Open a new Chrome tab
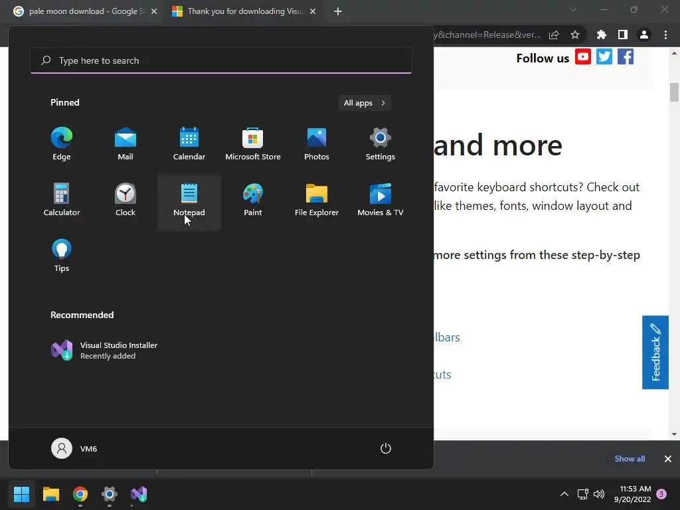Screen dimensions: 680x510 pyautogui.click(x=338, y=11)
